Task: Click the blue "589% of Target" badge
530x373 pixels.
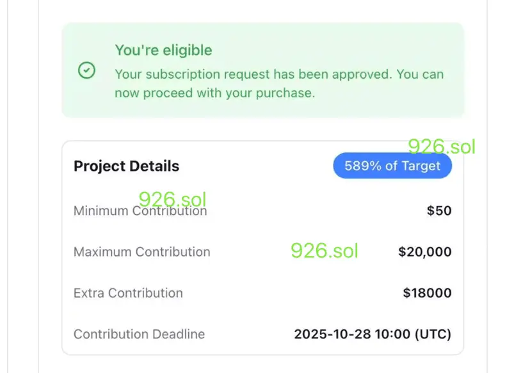Action: tap(392, 166)
